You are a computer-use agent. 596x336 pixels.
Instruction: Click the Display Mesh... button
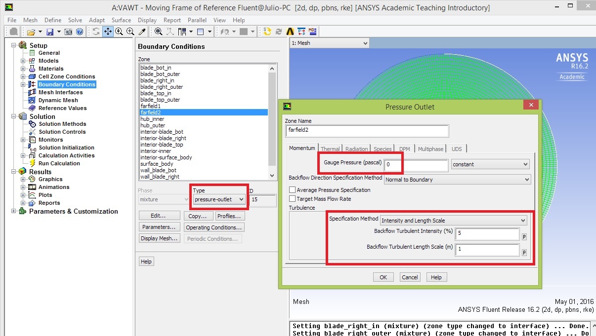[159, 238]
